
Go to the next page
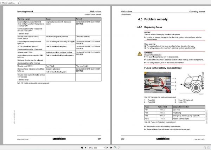click(x=107, y=148)
